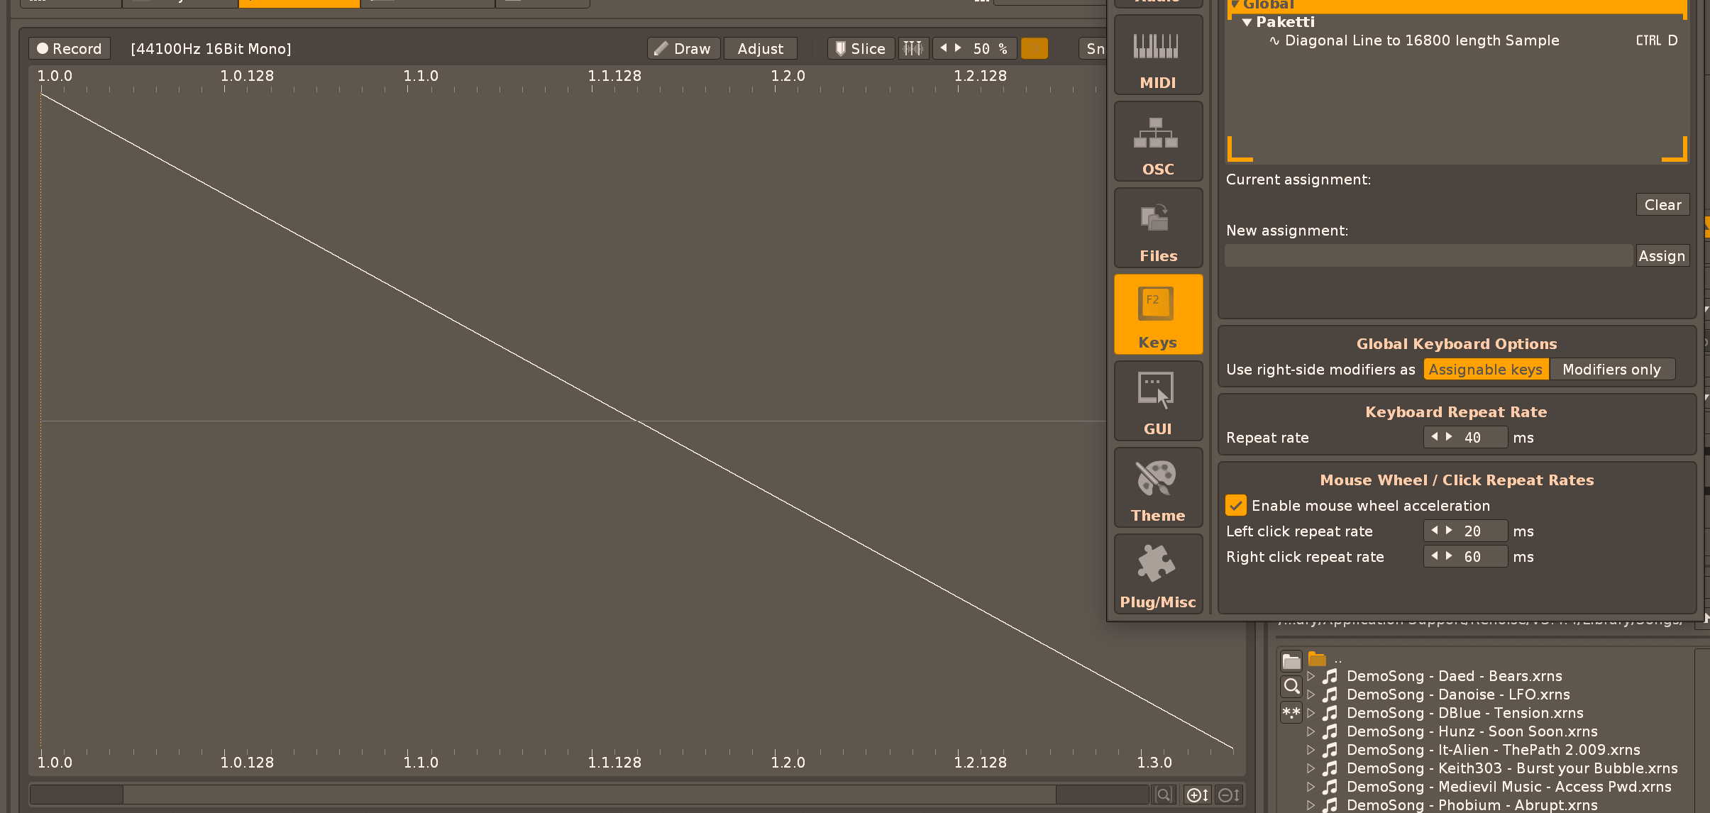
Task: Select Assignable keys option
Action: point(1485,370)
